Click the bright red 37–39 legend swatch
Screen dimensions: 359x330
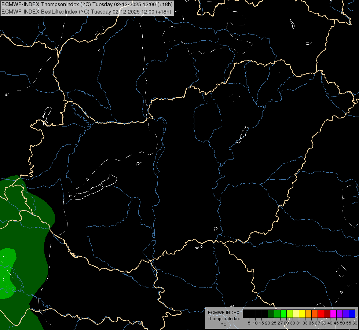321,313
